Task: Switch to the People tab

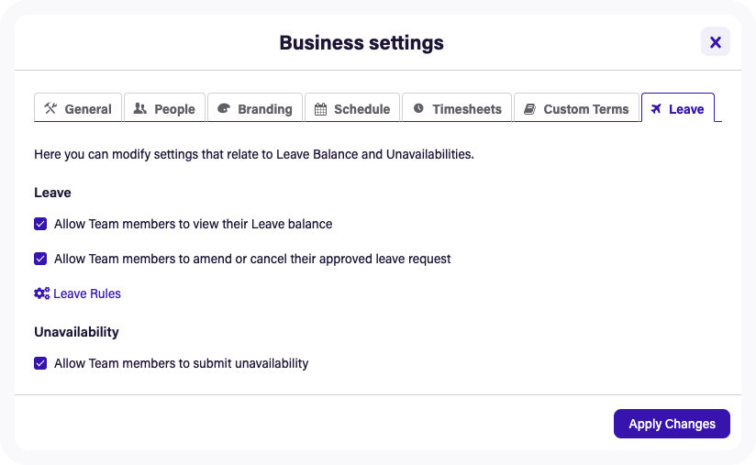Action: (x=164, y=108)
